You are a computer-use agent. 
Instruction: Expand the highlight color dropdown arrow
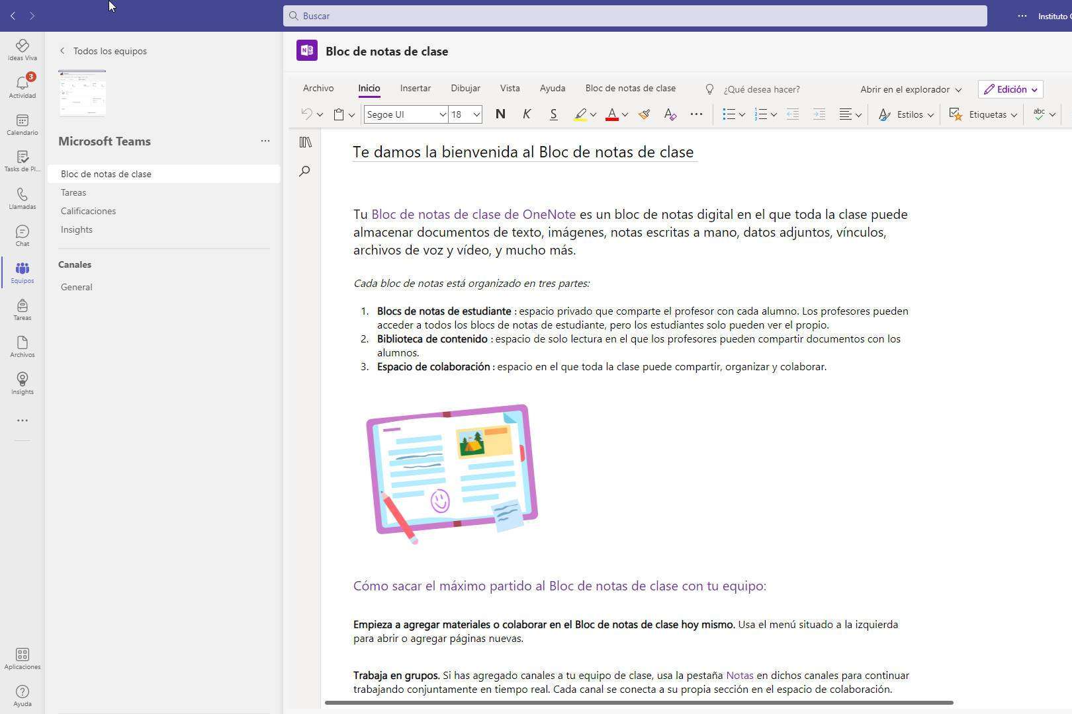click(x=593, y=114)
